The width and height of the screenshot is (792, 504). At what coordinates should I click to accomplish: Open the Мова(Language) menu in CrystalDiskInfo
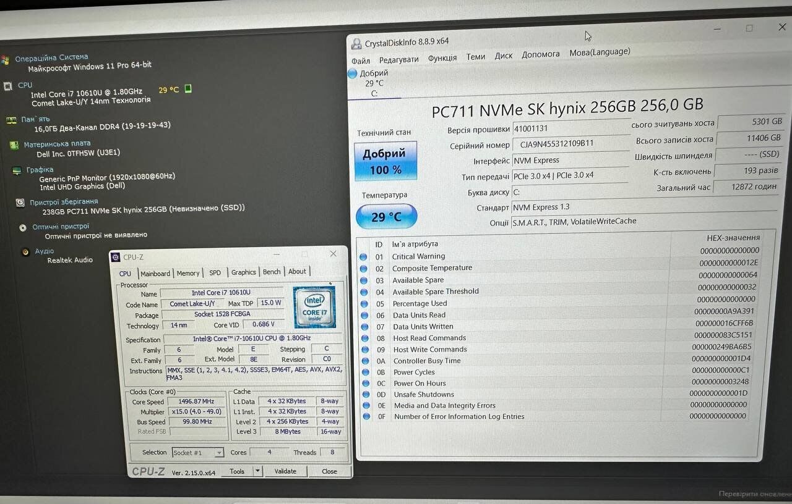(600, 53)
